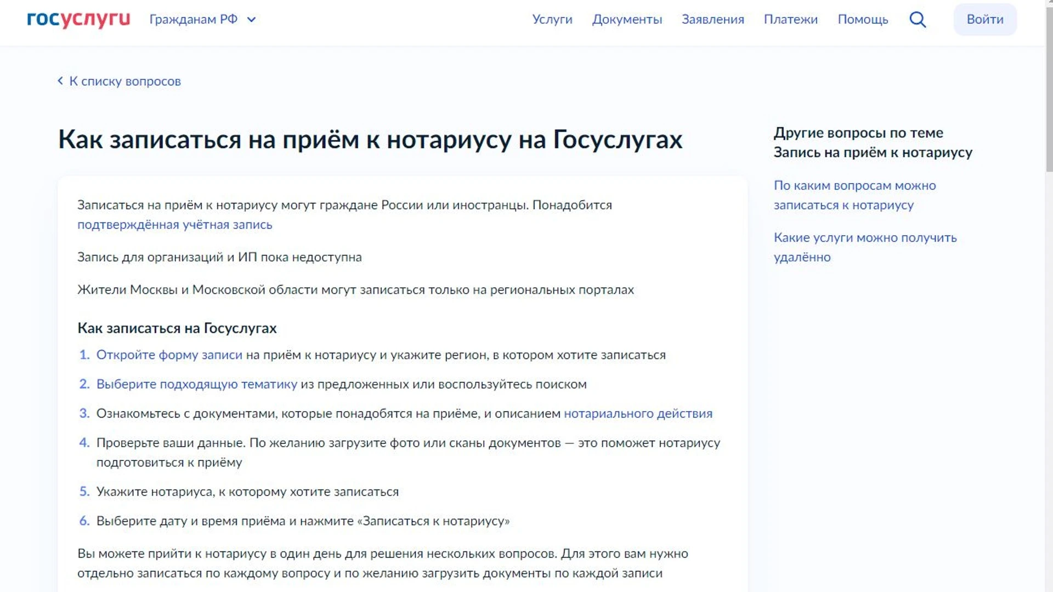This screenshot has width=1053, height=592.
Task: Open the «Помощь» menu item
Action: [863, 19]
